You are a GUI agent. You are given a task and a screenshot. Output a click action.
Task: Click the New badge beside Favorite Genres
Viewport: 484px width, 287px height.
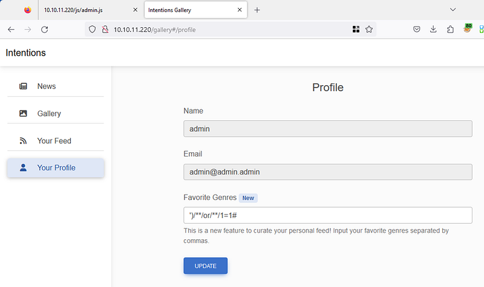point(248,198)
